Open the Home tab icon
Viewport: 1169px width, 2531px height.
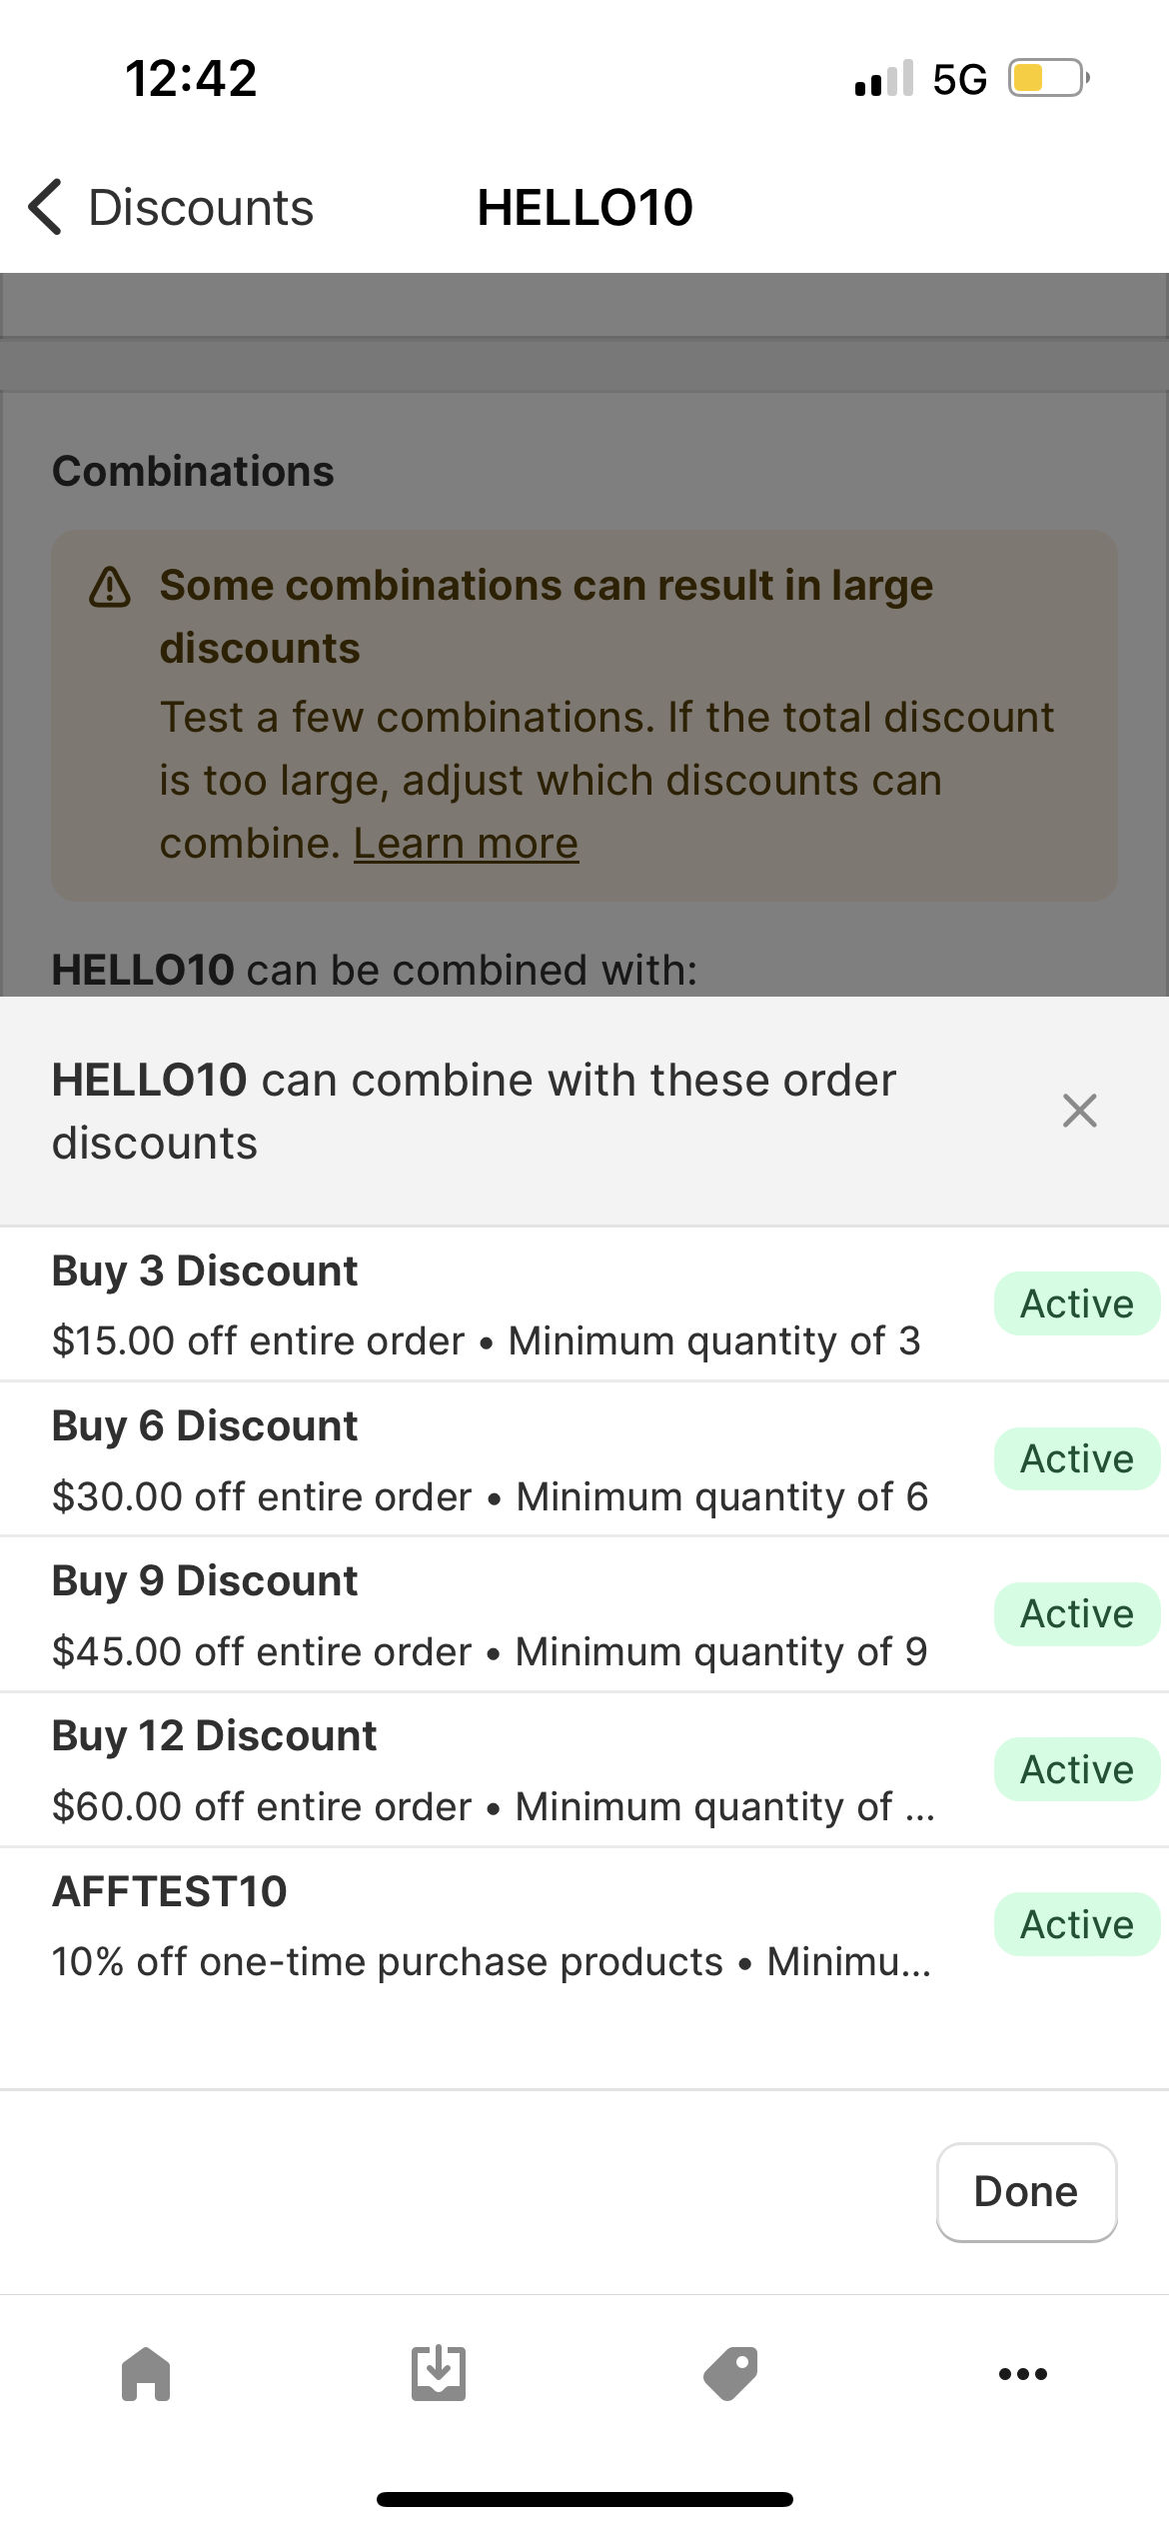coord(146,2373)
